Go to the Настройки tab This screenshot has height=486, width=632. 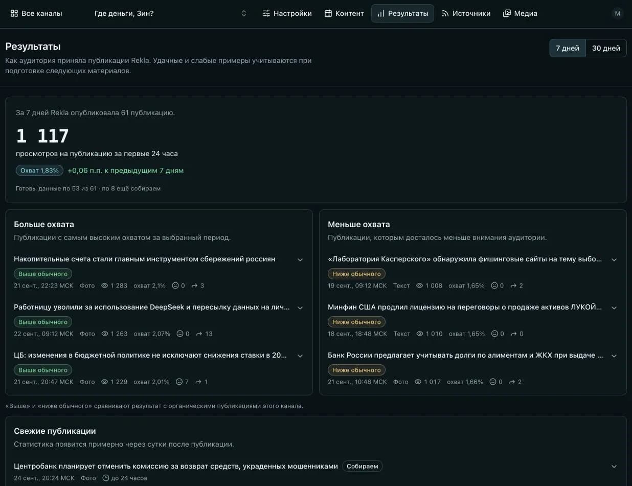click(287, 13)
